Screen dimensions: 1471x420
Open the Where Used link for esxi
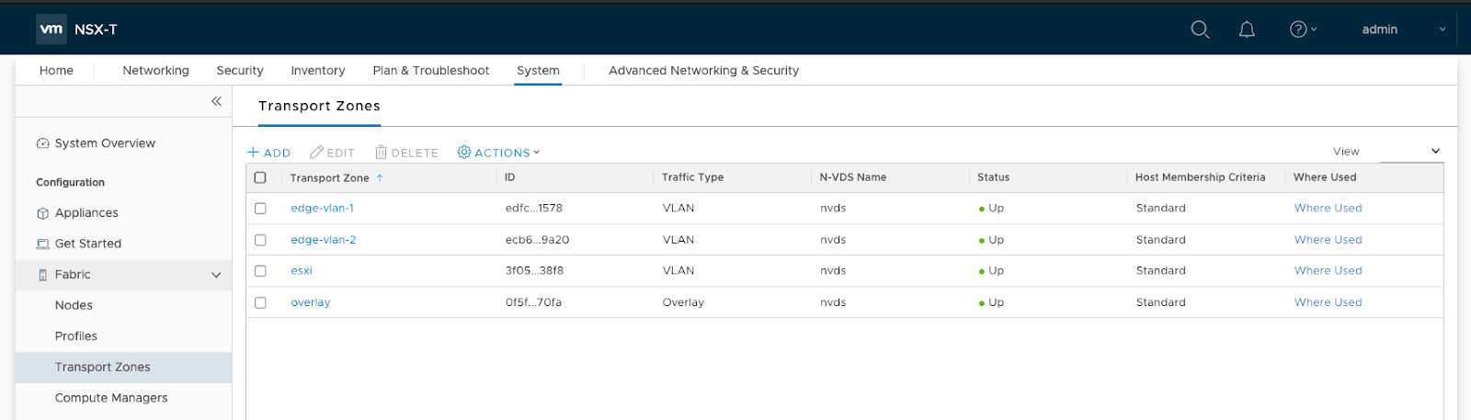coord(1328,271)
